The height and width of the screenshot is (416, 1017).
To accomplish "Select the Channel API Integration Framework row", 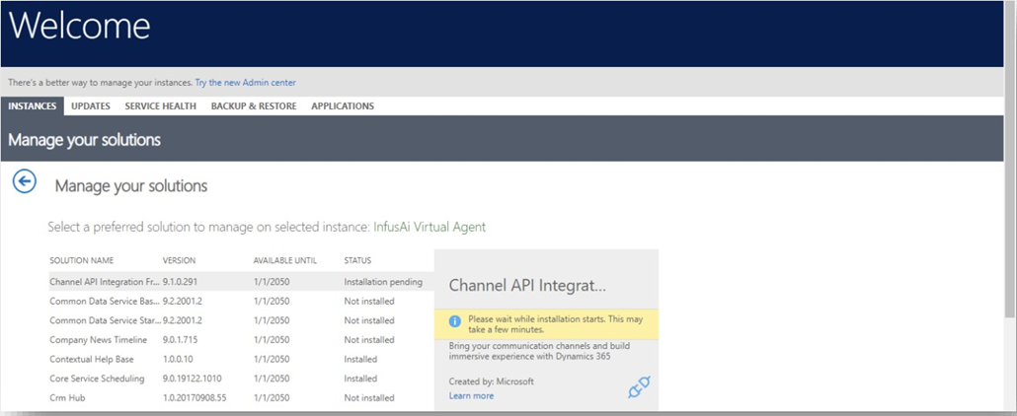I will coord(241,282).
